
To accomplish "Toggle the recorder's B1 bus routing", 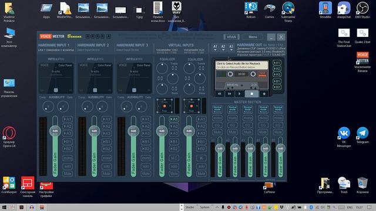I will click(277, 81).
